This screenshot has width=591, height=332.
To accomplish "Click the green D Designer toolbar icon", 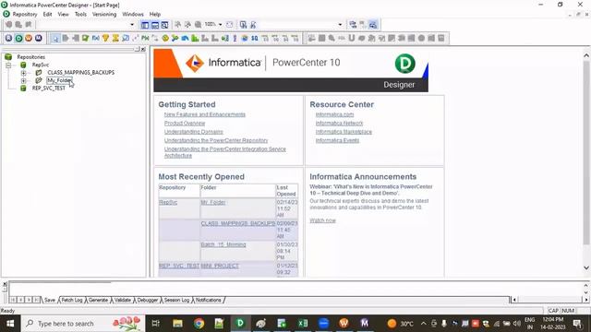I will 18,38.
